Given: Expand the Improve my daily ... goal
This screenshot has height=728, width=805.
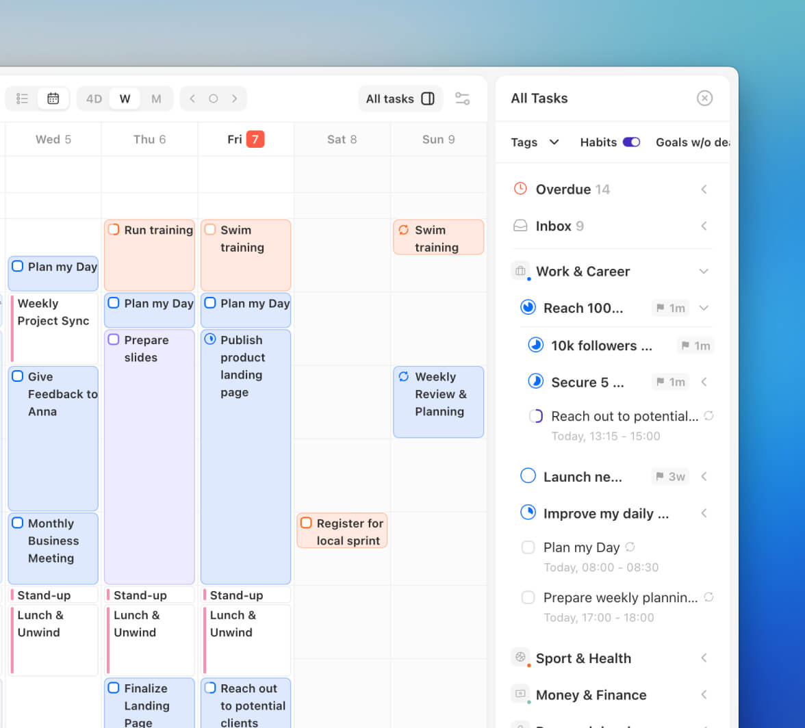Looking at the screenshot, I should click(x=704, y=513).
